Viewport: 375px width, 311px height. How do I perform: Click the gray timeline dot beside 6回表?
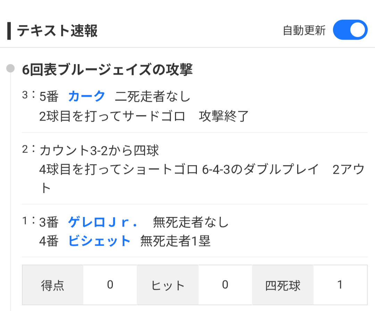point(11,68)
